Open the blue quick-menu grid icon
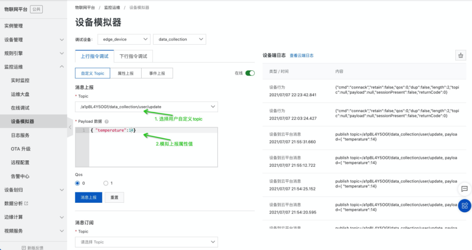Screen dimensions: 472x250 pyautogui.click(x=465, y=206)
